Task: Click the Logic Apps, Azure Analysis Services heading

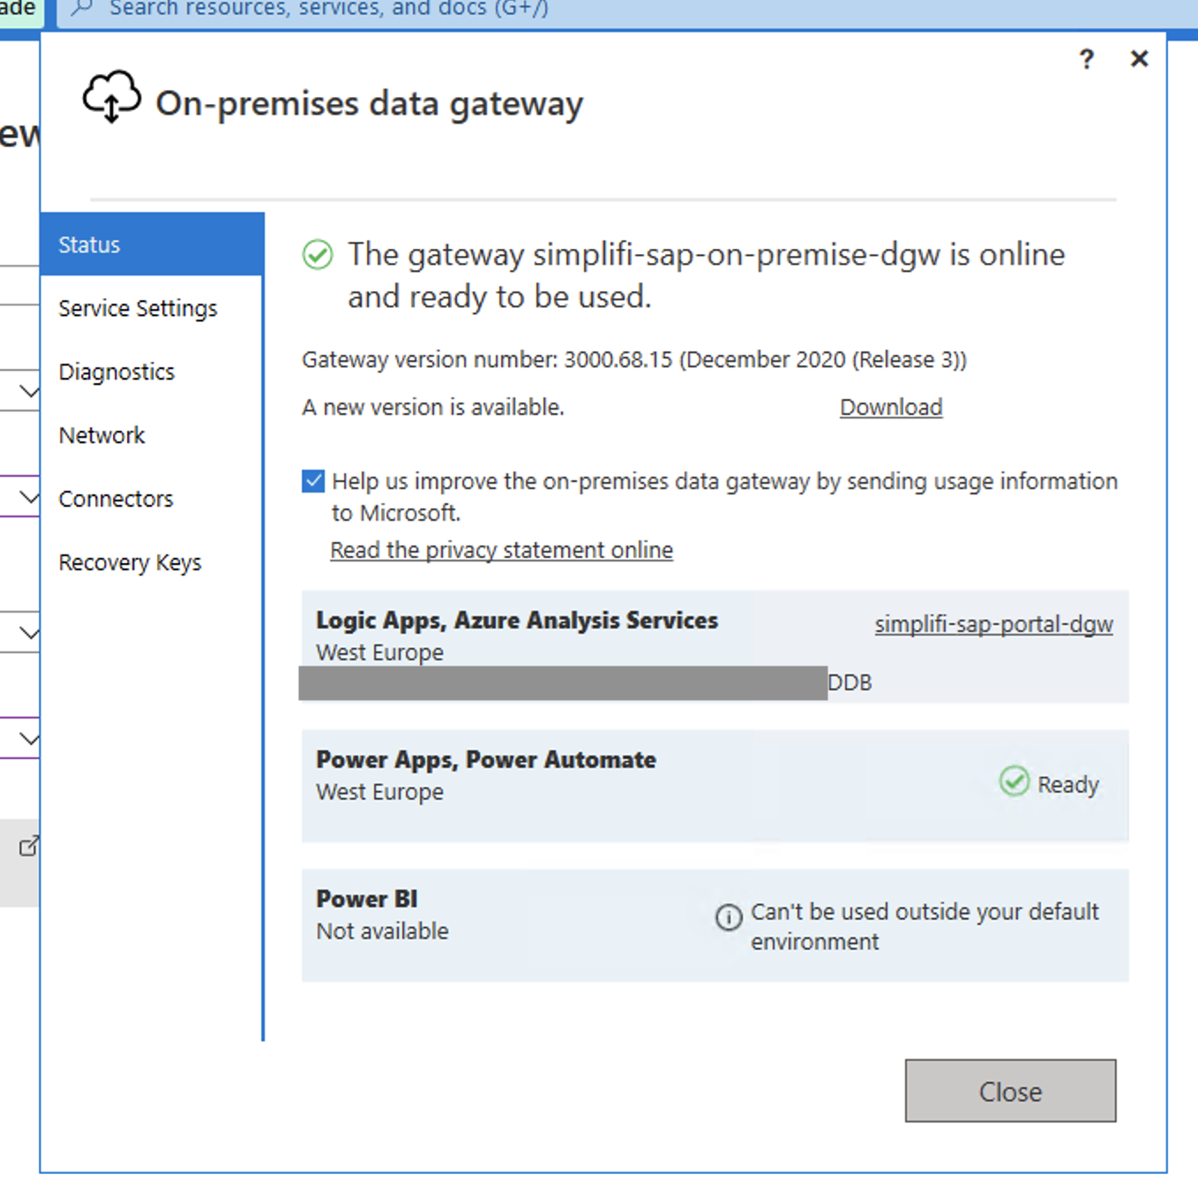Action: [517, 621]
